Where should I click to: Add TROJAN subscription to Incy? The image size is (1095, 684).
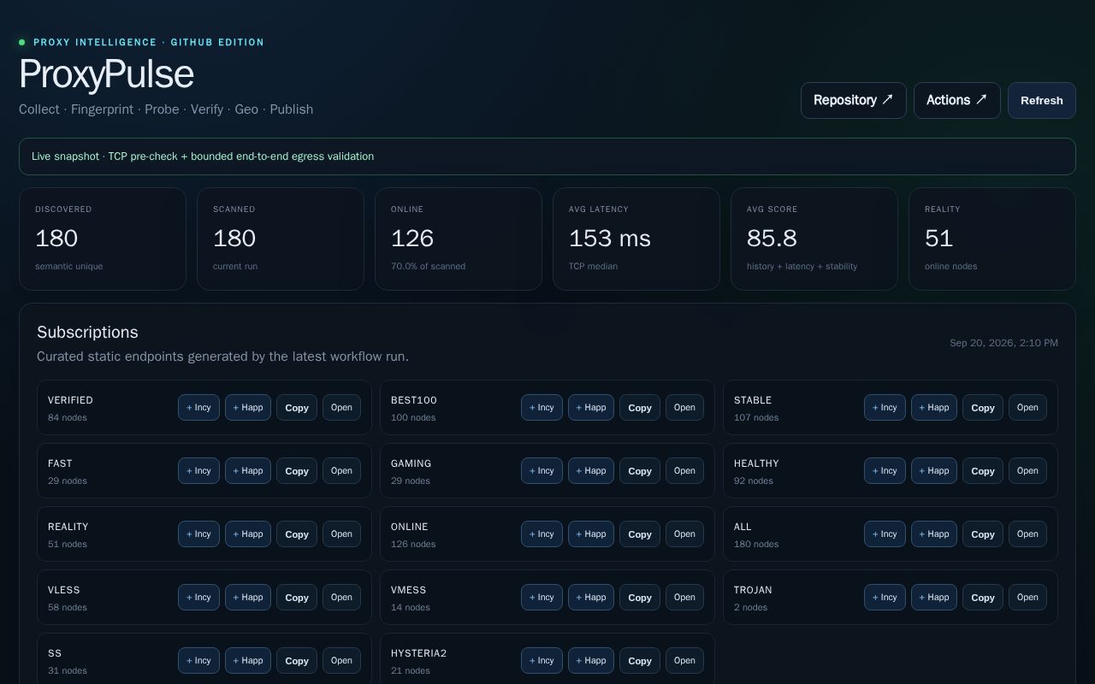[885, 598]
